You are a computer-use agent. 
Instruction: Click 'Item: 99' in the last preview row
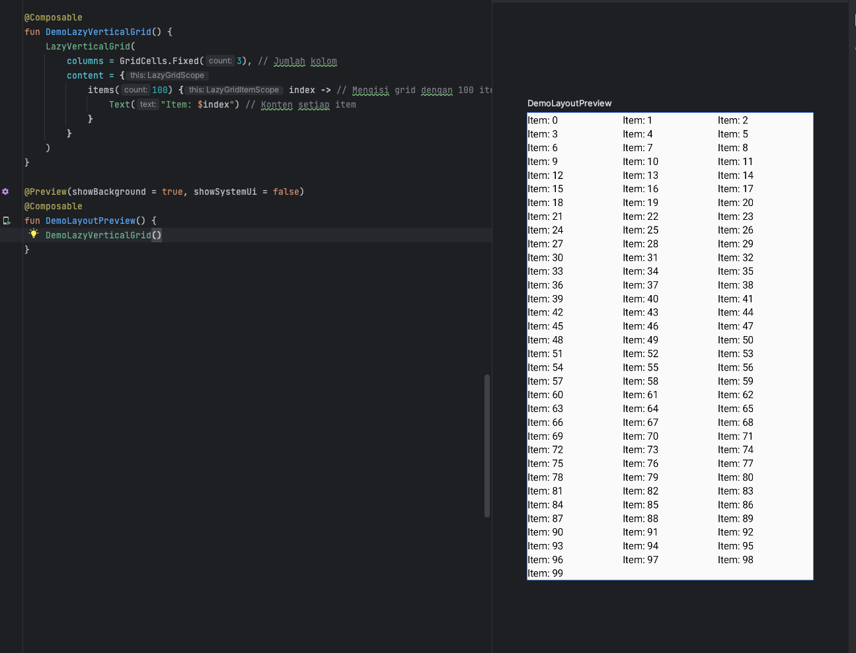coord(545,573)
